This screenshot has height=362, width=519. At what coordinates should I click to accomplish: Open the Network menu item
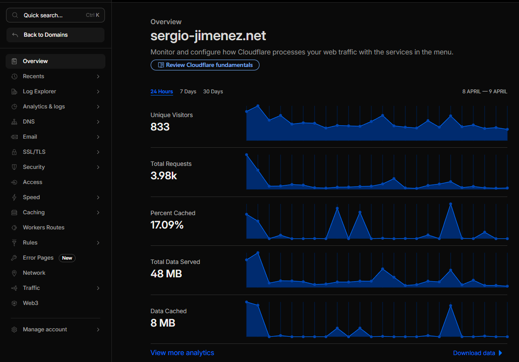click(55, 273)
